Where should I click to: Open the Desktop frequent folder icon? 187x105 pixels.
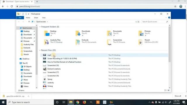pos(47,33)
